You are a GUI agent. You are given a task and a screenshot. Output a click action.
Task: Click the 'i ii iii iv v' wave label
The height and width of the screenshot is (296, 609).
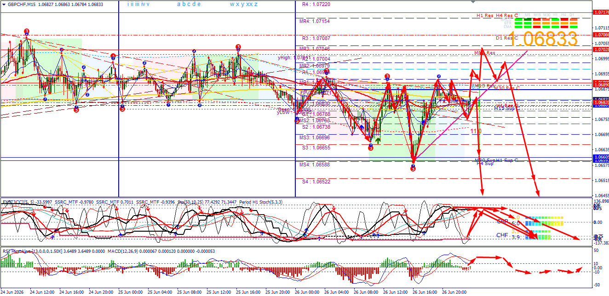tap(138, 4)
